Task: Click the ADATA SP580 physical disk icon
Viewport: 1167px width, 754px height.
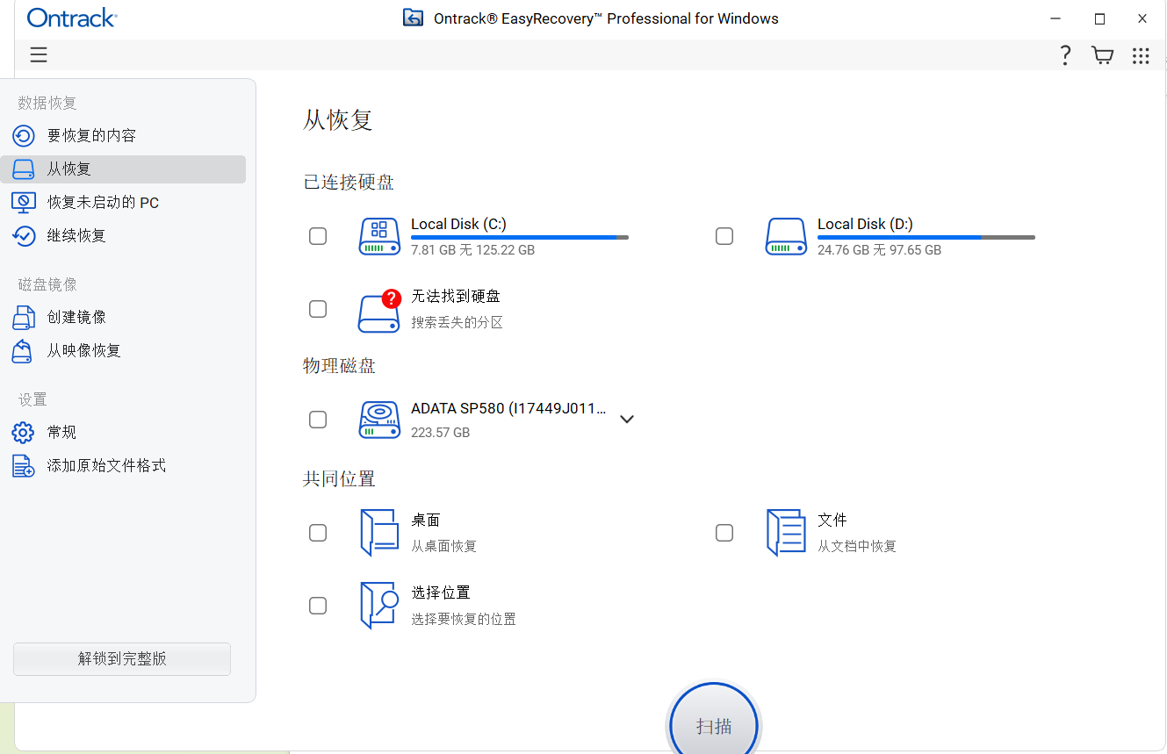Action: click(x=379, y=420)
